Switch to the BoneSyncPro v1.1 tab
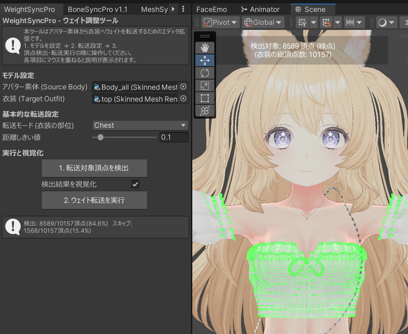 97,9
